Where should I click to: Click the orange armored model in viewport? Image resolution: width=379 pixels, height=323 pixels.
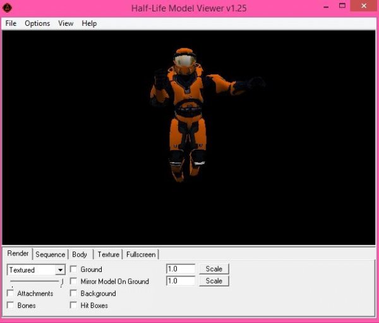pos(188,114)
